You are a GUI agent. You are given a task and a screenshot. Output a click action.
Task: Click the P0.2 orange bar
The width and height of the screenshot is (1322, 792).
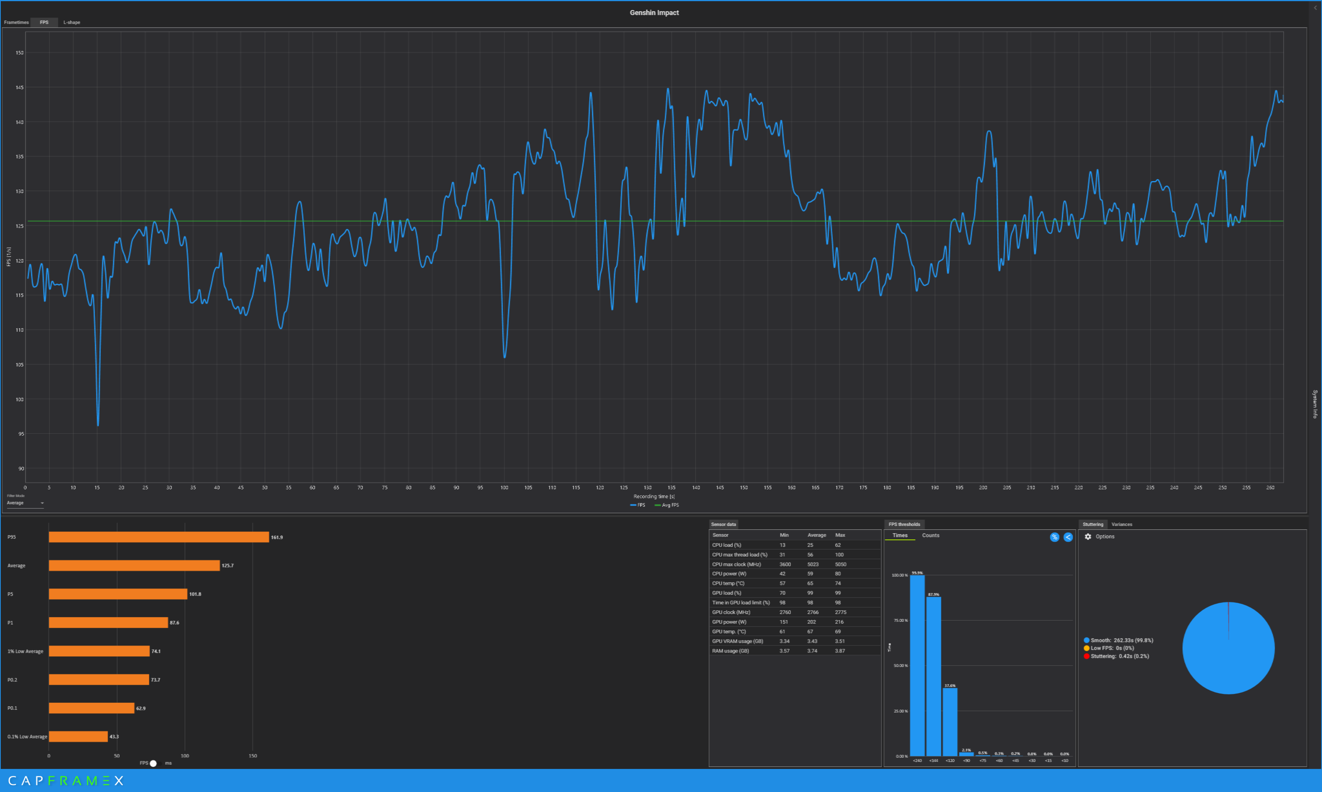[99, 679]
